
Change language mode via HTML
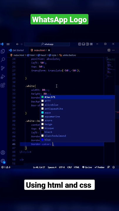[x=77, y=167]
